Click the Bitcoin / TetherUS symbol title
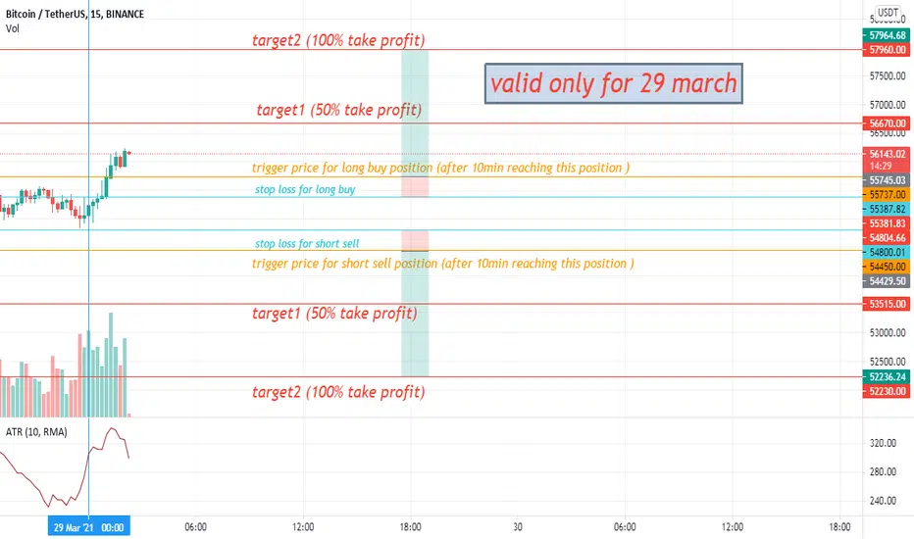 click(x=75, y=14)
